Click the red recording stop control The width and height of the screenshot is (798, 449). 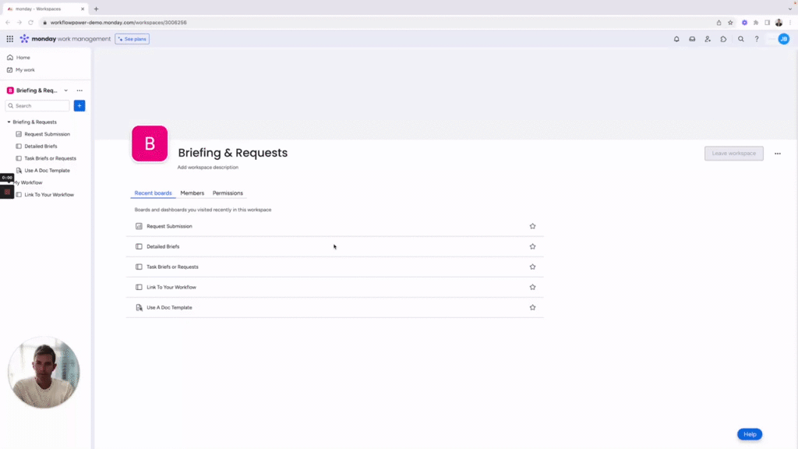point(7,192)
